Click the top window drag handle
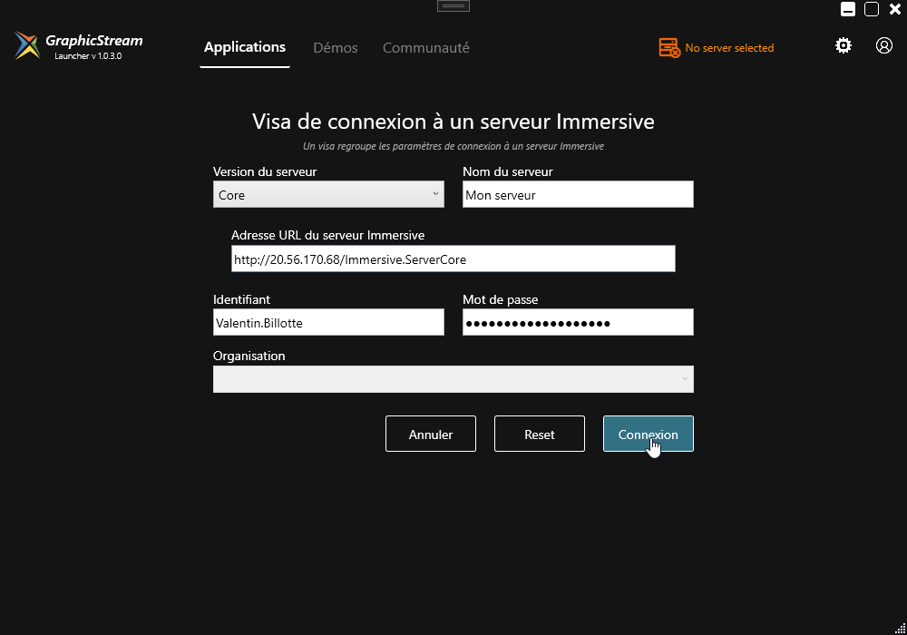 pos(453,6)
